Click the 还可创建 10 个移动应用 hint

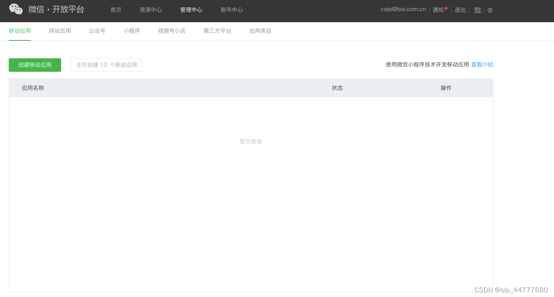point(106,65)
